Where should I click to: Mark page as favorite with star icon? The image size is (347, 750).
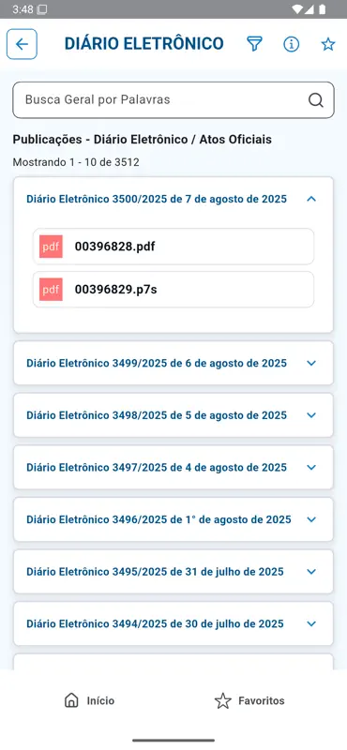point(328,44)
